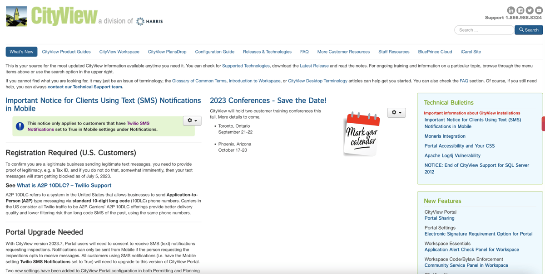Viewport: 545px width, 274px height.
Task: Select the What's New tab
Action: click(21, 52)
